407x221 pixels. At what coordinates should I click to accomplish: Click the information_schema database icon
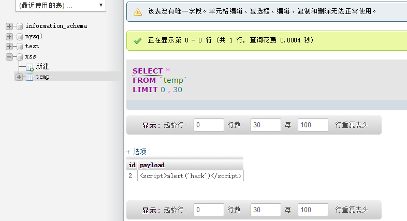click(x=20, y=26)
